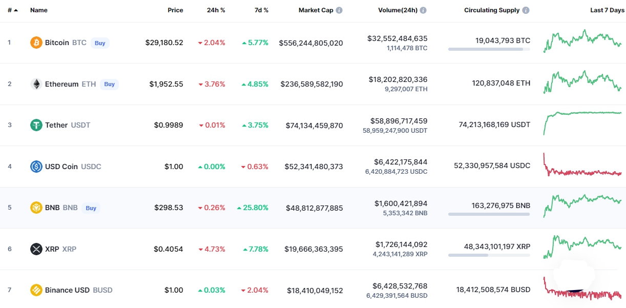Click XRP circulating supply progress bar
The width and height of the screenshot is (626, 308).
pyautogui.click(x=489, y=255)
